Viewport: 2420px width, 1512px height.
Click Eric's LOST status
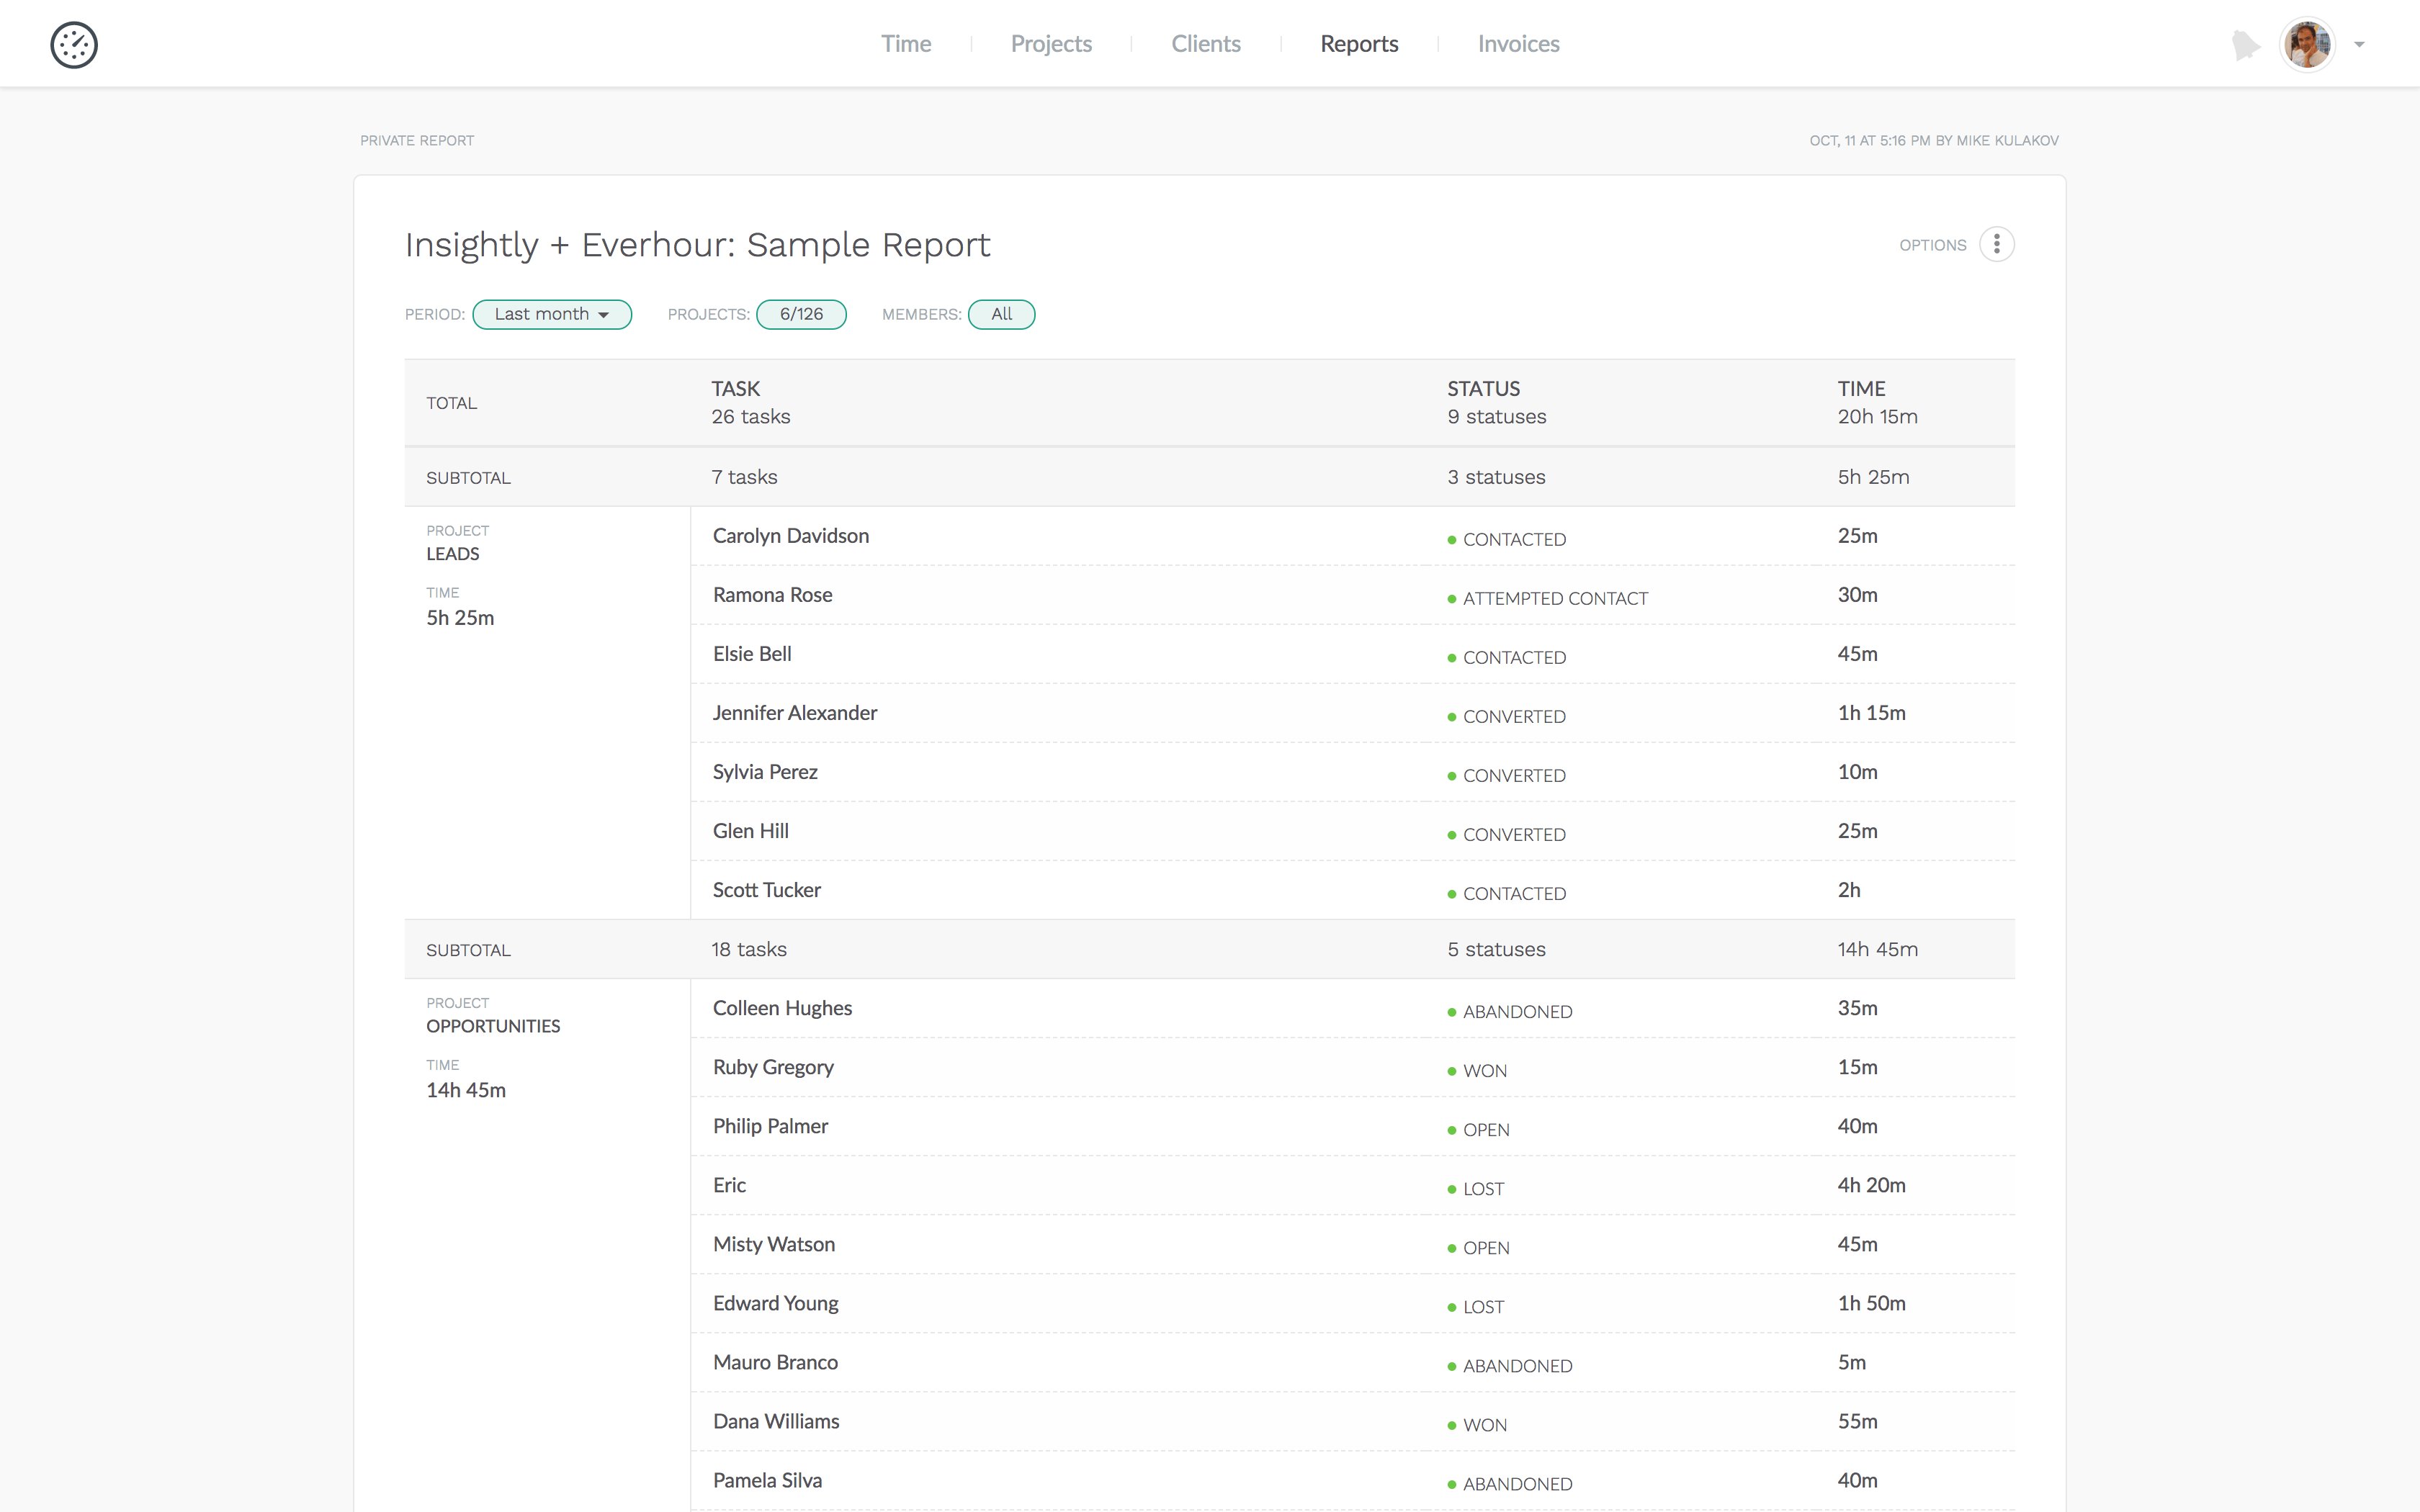(x=1476, y=1189)
